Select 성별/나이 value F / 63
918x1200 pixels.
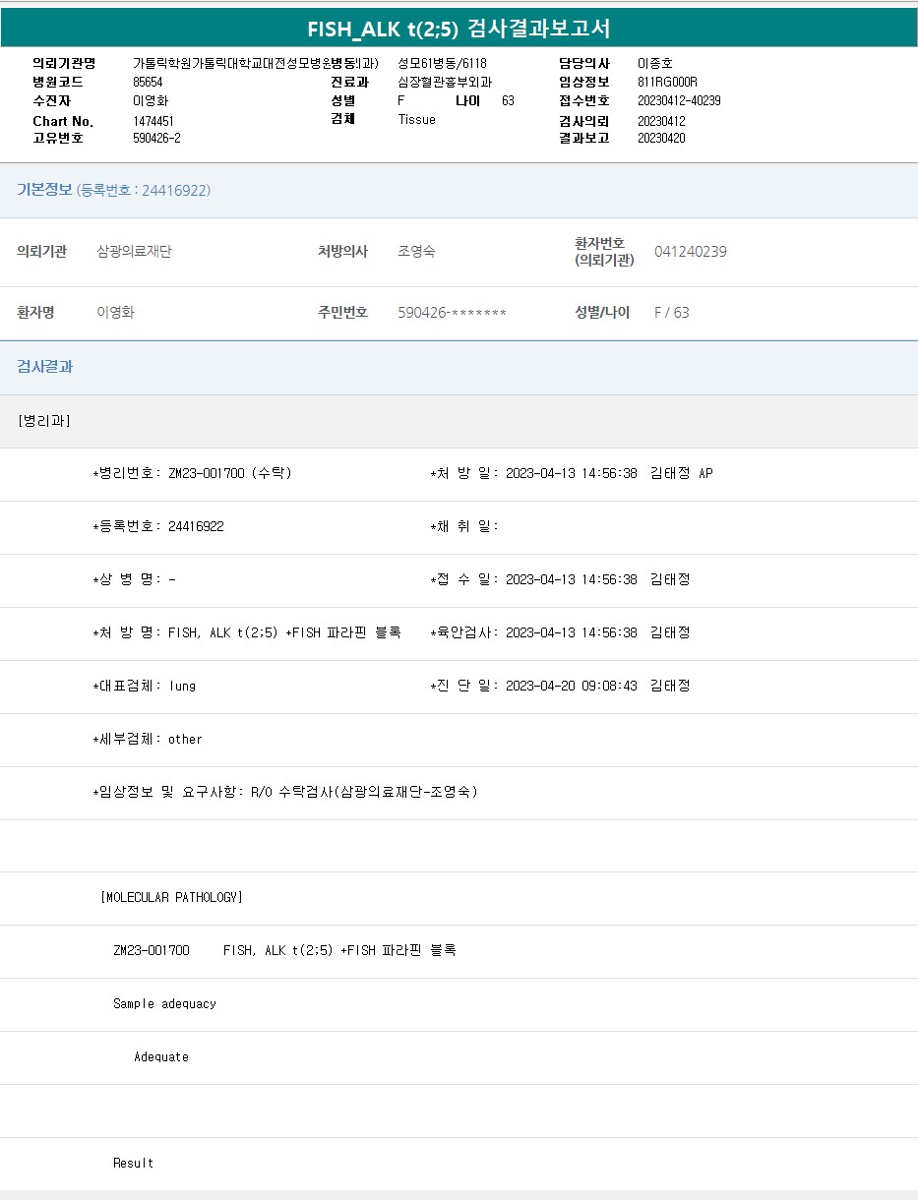[x=672, y=313]
